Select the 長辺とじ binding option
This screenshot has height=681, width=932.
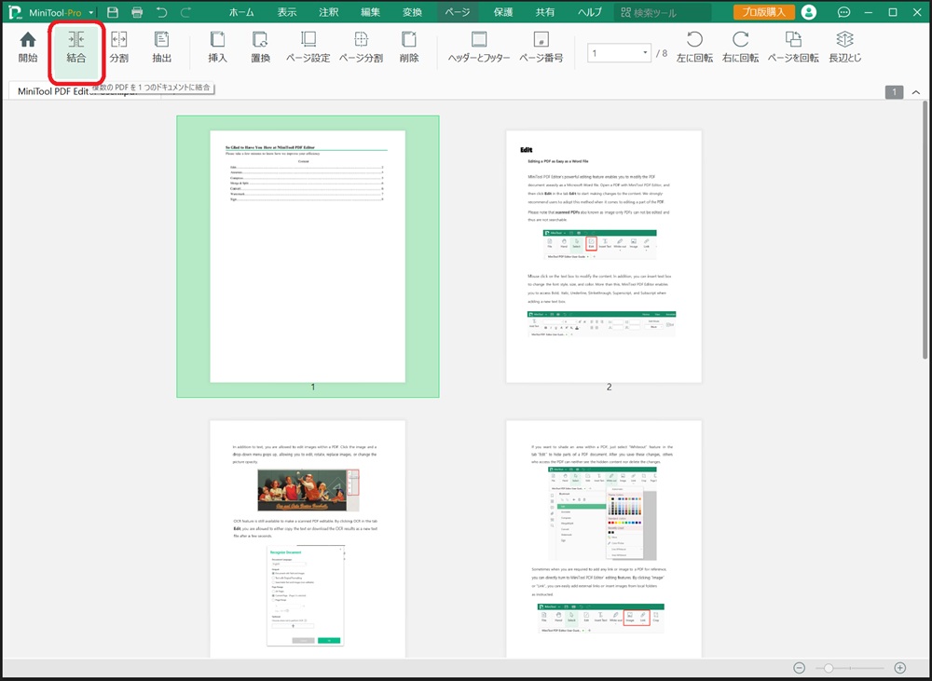click(x=844, y=48)
